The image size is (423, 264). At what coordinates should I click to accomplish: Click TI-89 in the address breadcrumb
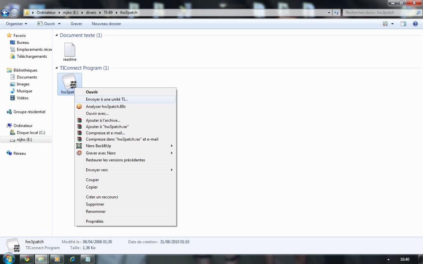pos(108,12)
